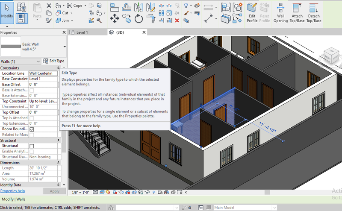This screenshot has width=342, height=211.
Task: Click the Location Line value field
Action: tap(43, 73)
